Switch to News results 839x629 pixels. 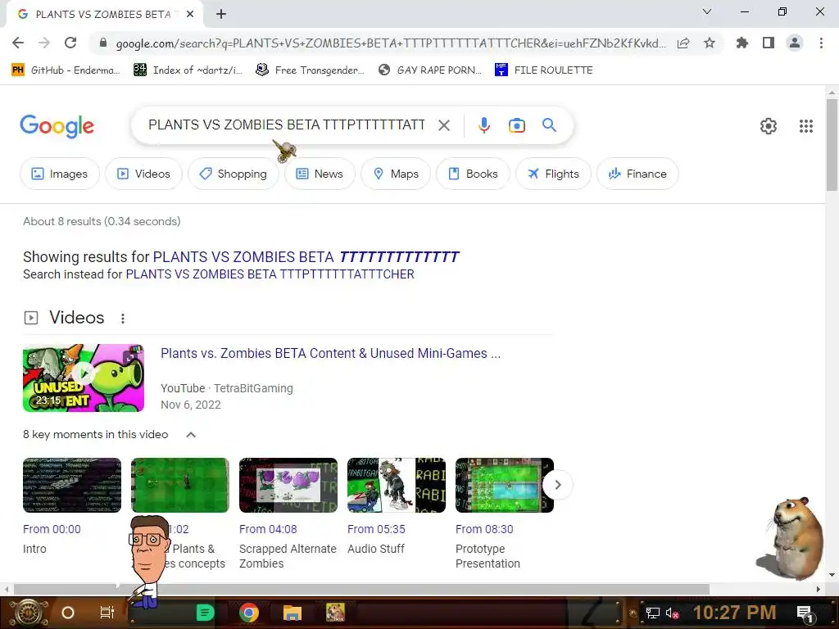(x=320, y=174)
